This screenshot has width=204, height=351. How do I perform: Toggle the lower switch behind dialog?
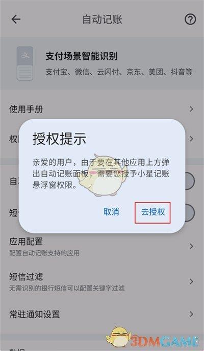[x=190, y=213]
